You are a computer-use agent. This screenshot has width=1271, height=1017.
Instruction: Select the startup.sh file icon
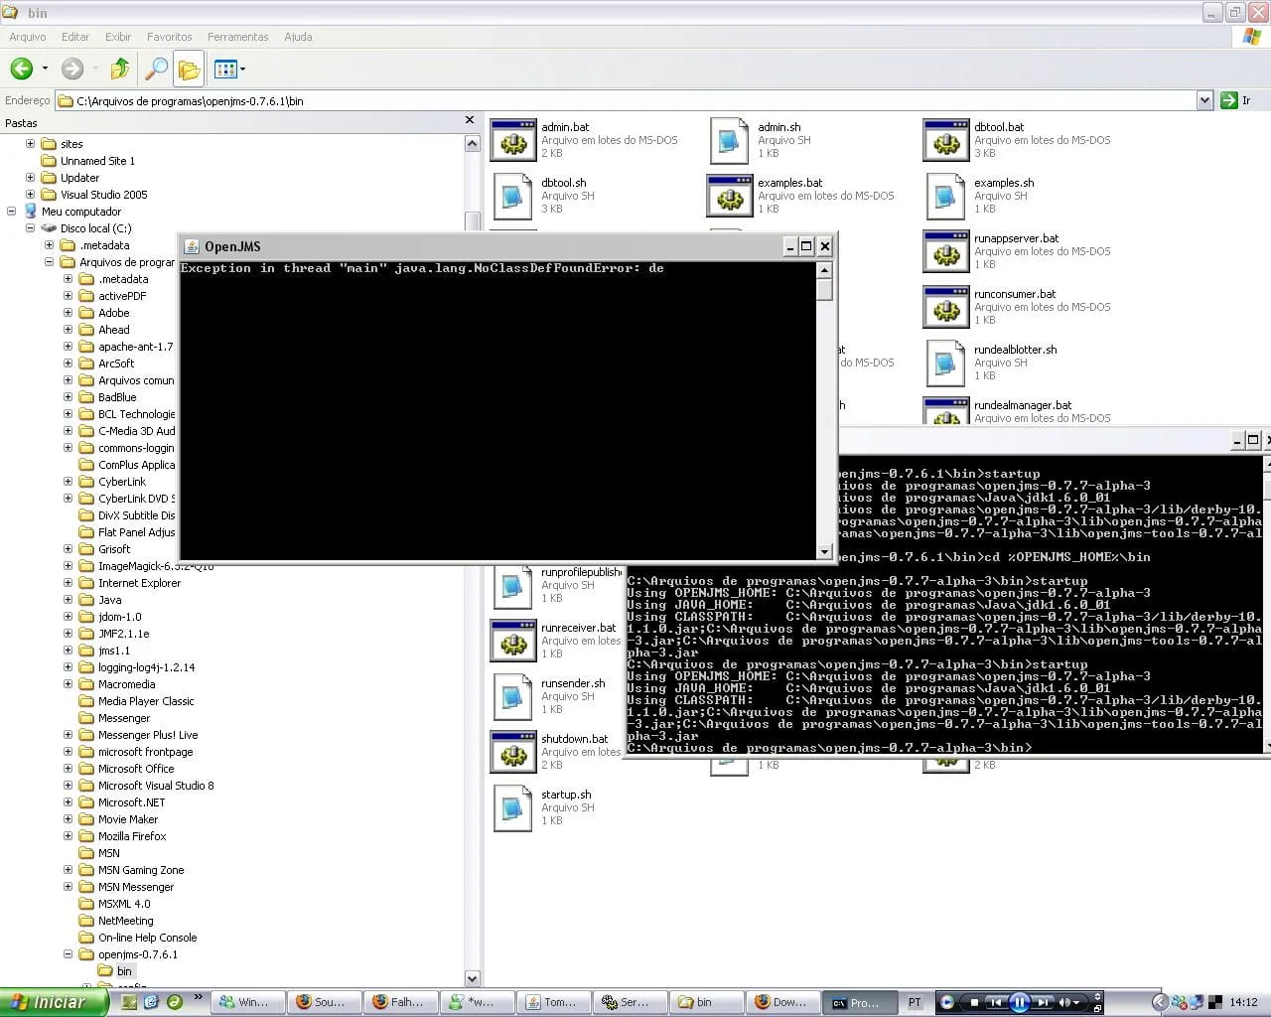point(513,807)
